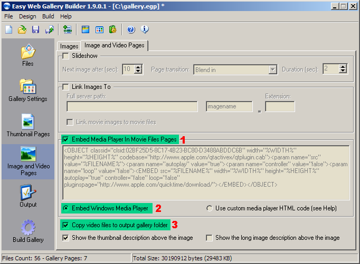Click the single image page toolbar icon
This screenshot has height=264, width=360.
click(x=86, y=29)
